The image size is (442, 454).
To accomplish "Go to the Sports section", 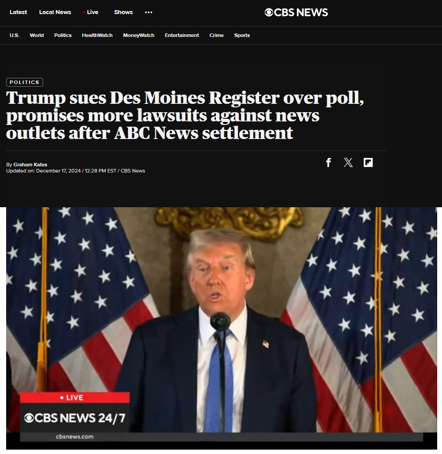I will coord(242,35).
